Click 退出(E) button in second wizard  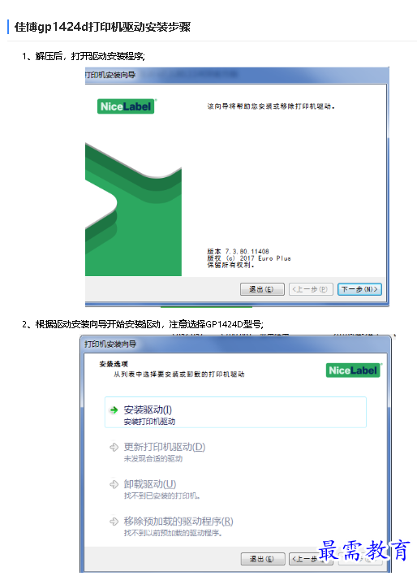point(263,559)
